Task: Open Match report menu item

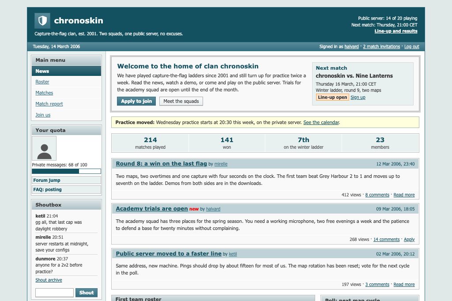Action: click(x=49, y=104)
